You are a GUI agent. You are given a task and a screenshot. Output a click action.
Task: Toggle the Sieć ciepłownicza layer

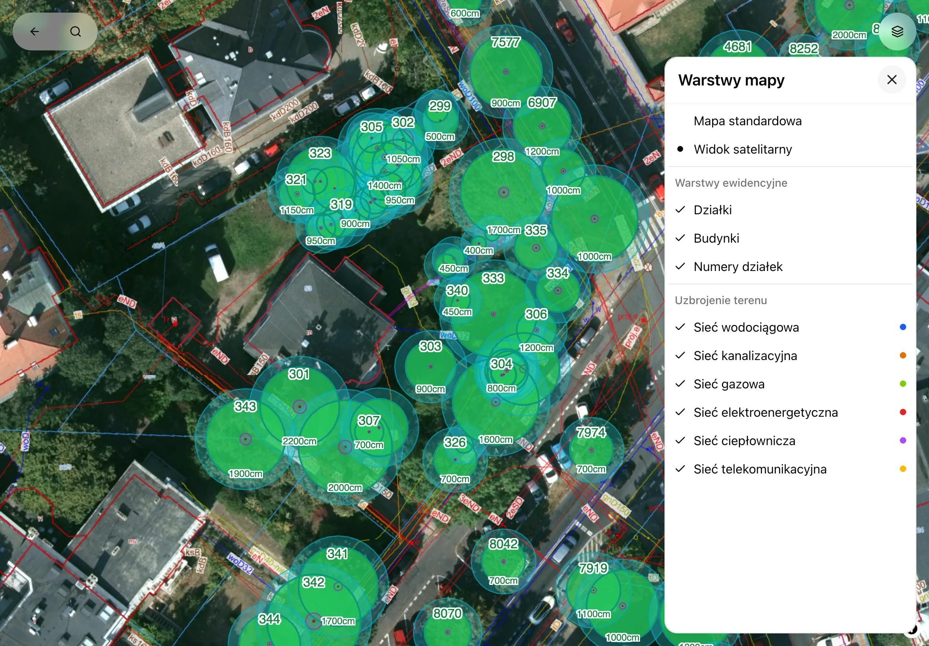790,441
